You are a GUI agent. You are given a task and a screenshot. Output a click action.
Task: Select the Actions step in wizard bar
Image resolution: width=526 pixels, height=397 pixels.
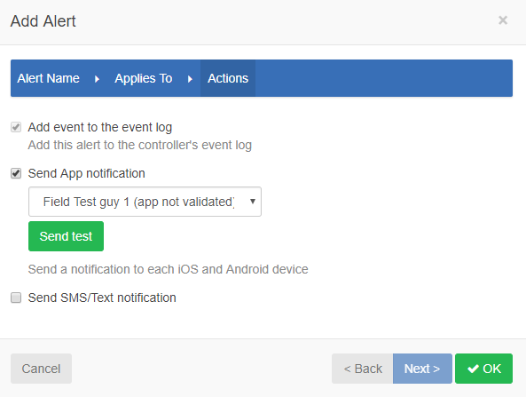(228, 78)
